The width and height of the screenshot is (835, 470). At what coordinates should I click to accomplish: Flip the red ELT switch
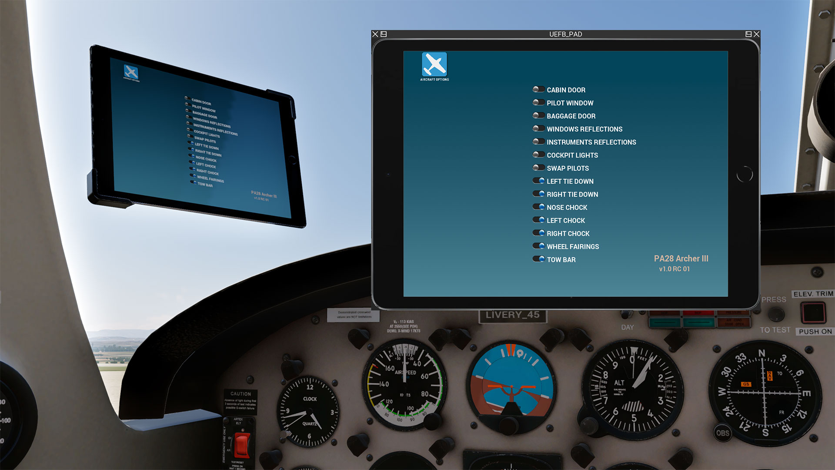(242, 445)
